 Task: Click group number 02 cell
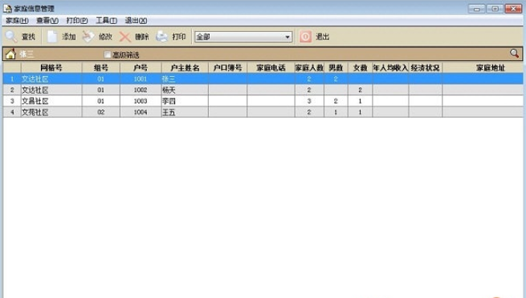101,112
